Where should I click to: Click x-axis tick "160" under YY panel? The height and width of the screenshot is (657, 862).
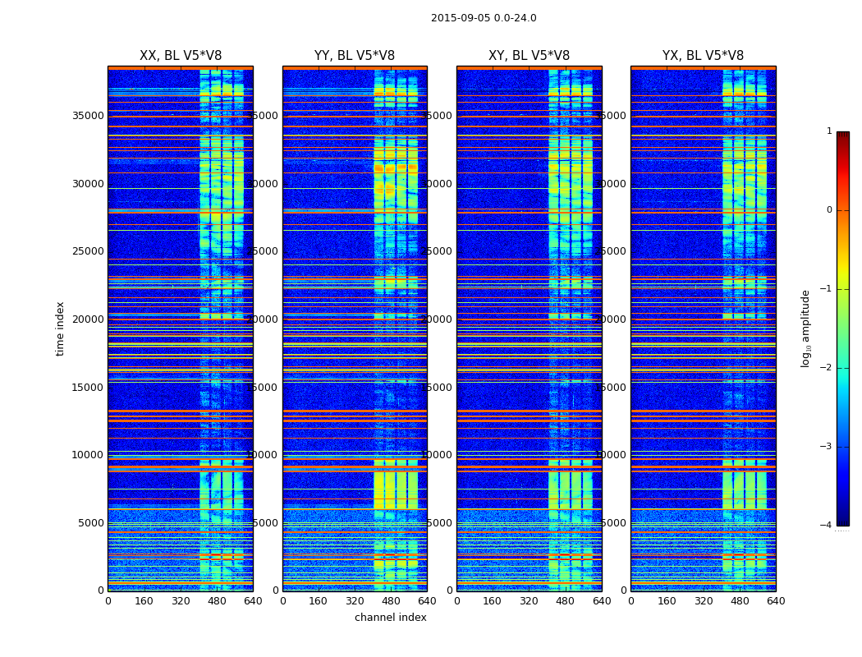pos(319,601)
